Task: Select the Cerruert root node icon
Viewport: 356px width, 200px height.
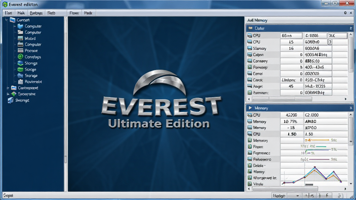Action: click(x=13, y=20)
